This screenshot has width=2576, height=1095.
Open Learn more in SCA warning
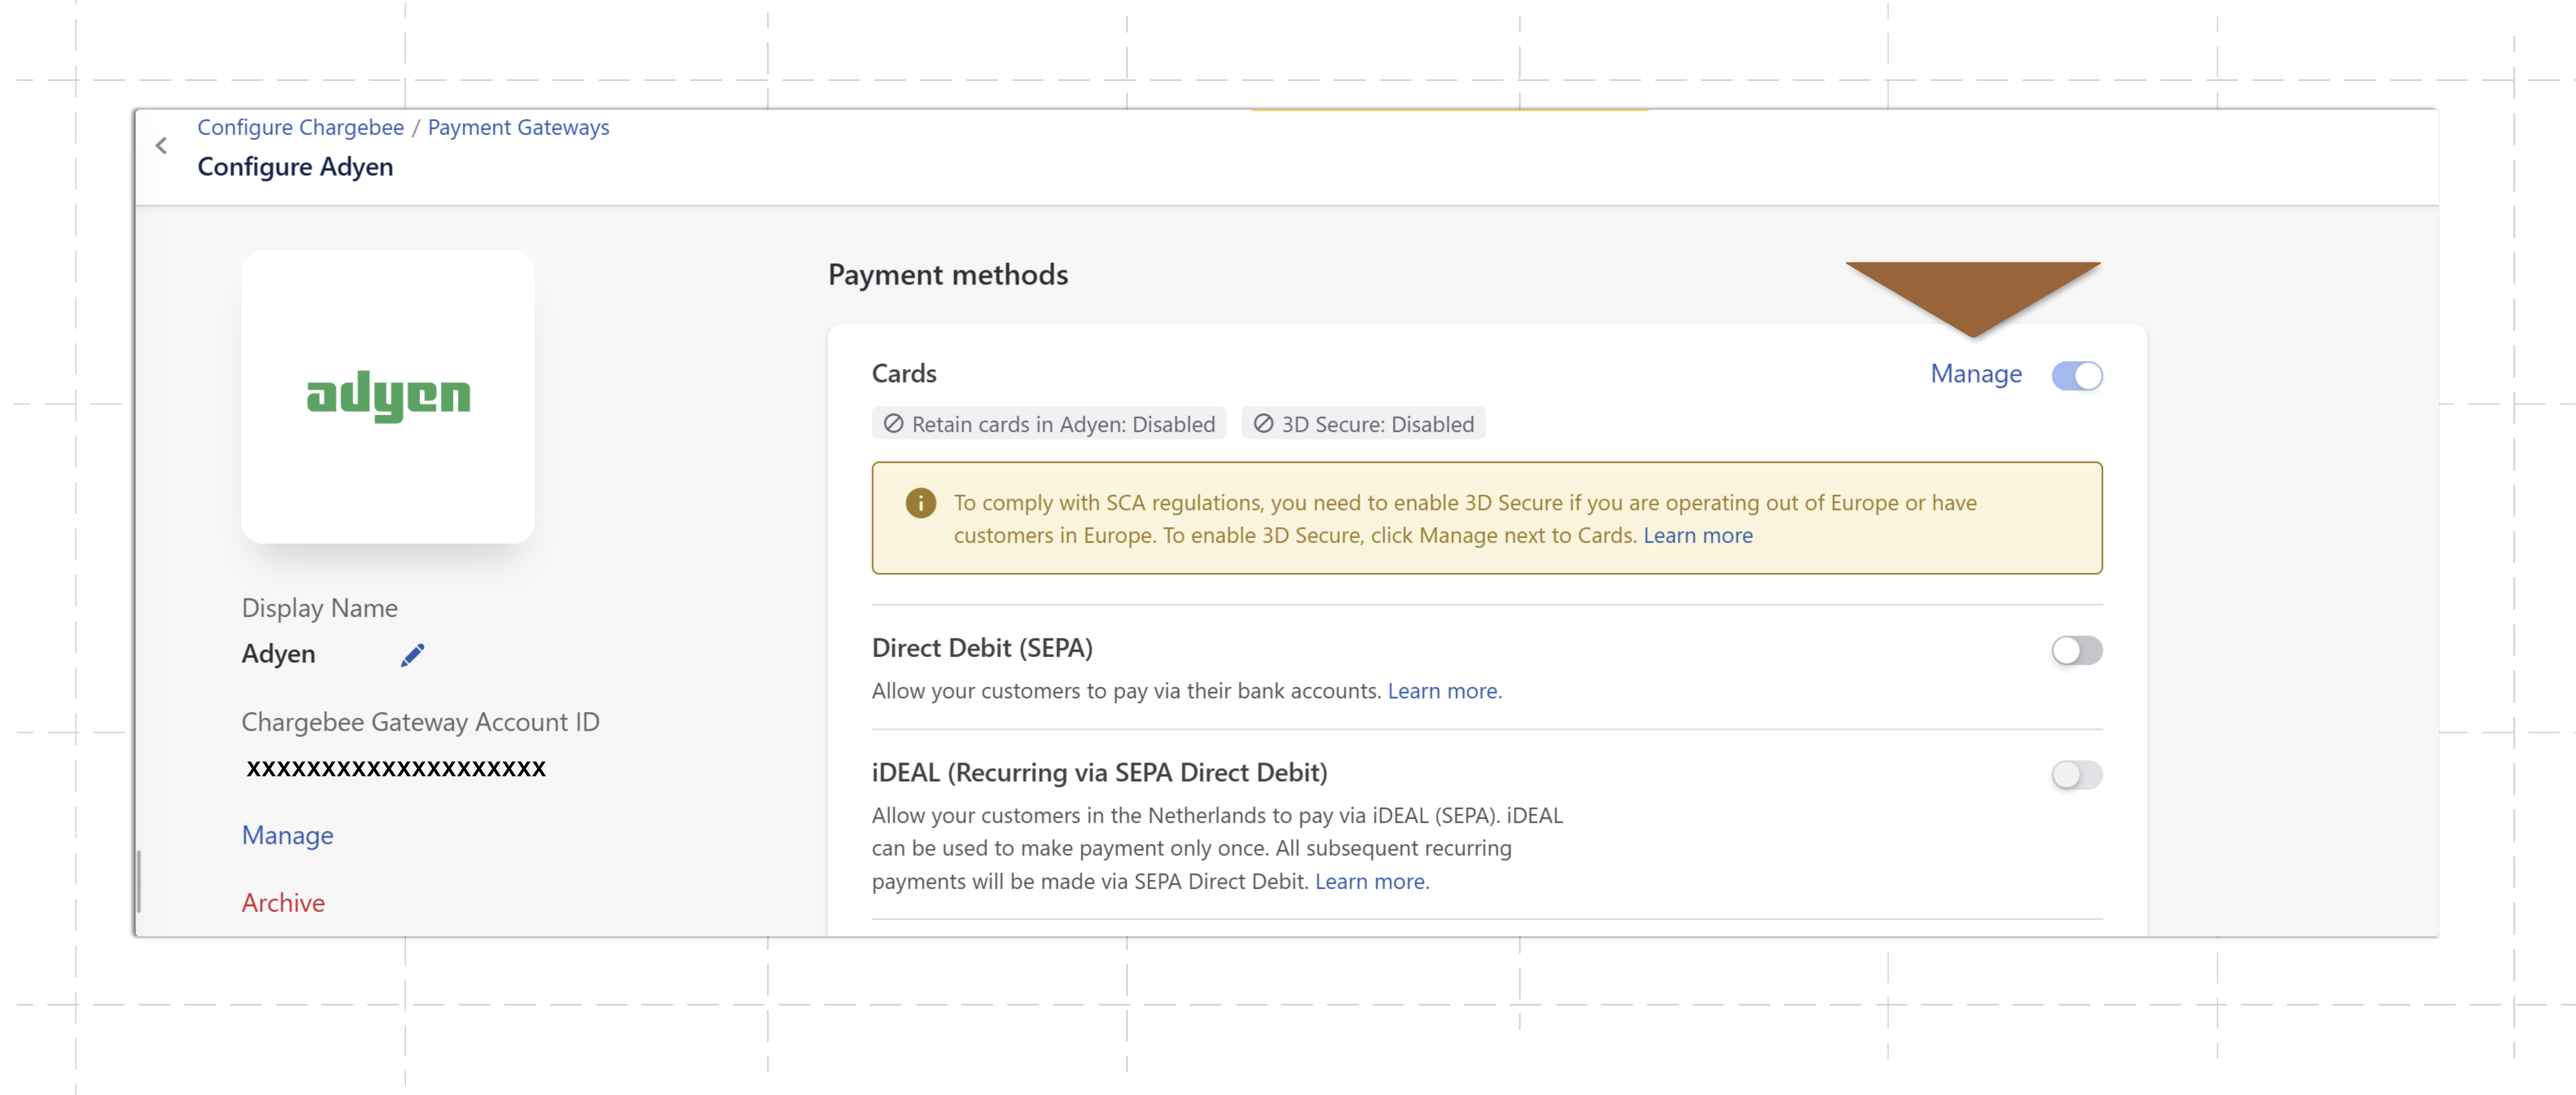[x=1698, y=536]
